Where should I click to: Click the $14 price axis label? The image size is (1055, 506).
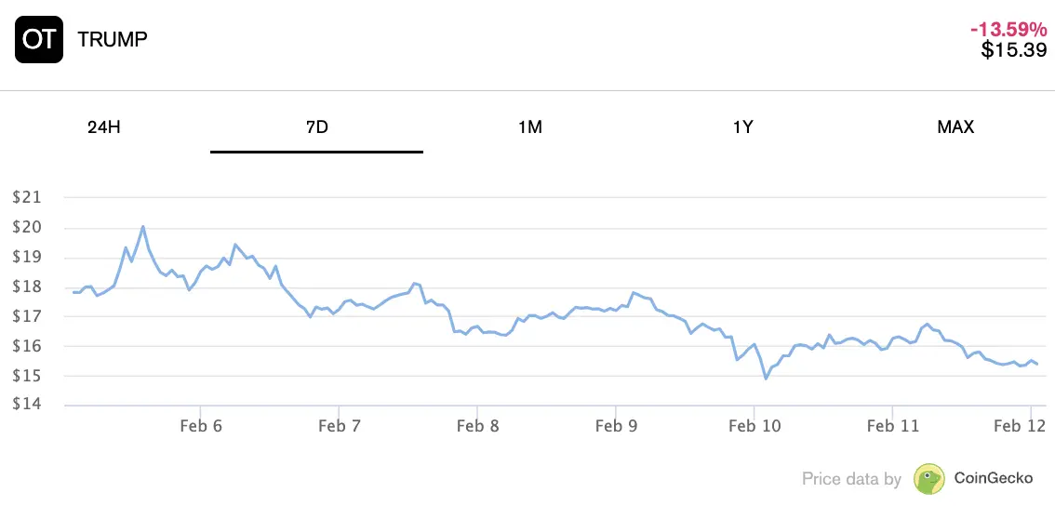point(26,405)
